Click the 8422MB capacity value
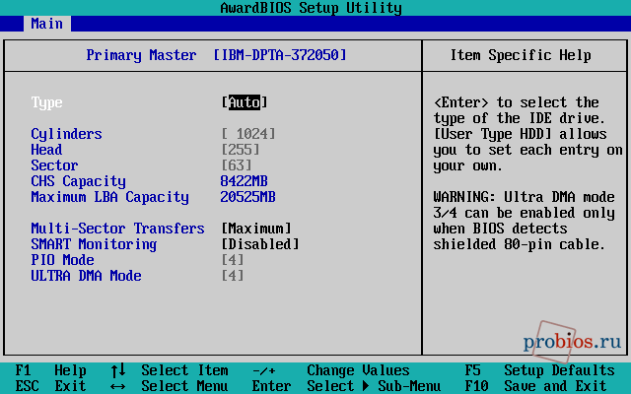Viewport: 631px width, 394px height. [244, 181]
